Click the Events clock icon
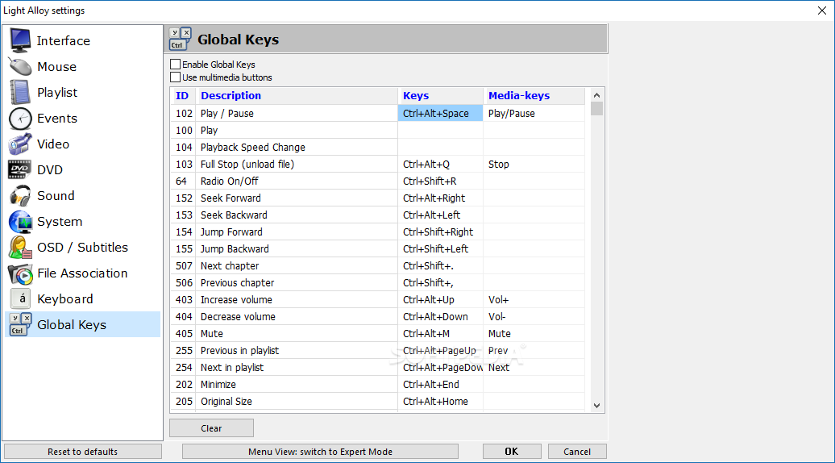The image size is (835, 463). [x=20, y=119]
